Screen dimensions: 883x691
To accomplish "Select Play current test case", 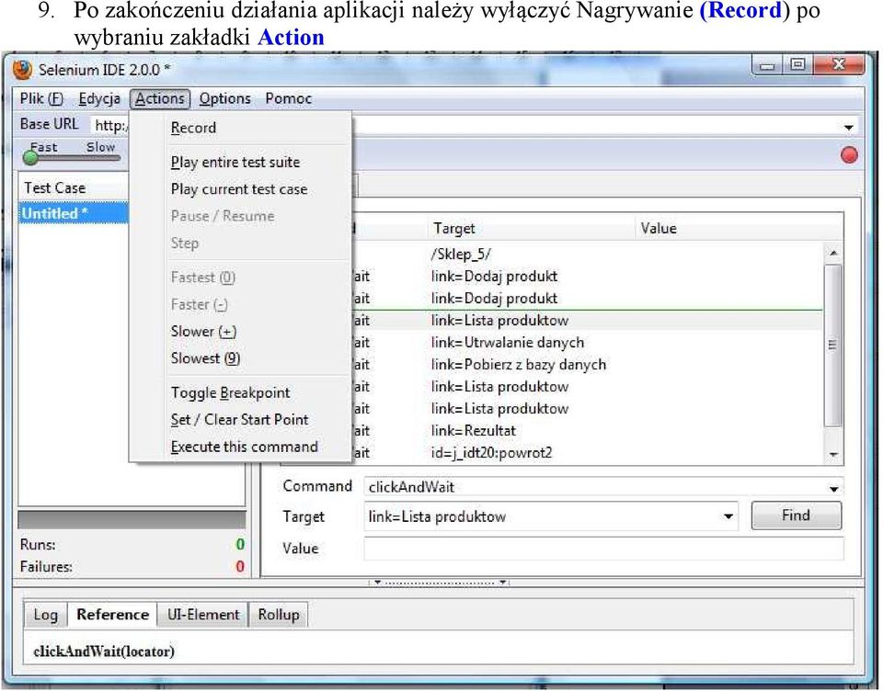I will click(239, 189).
